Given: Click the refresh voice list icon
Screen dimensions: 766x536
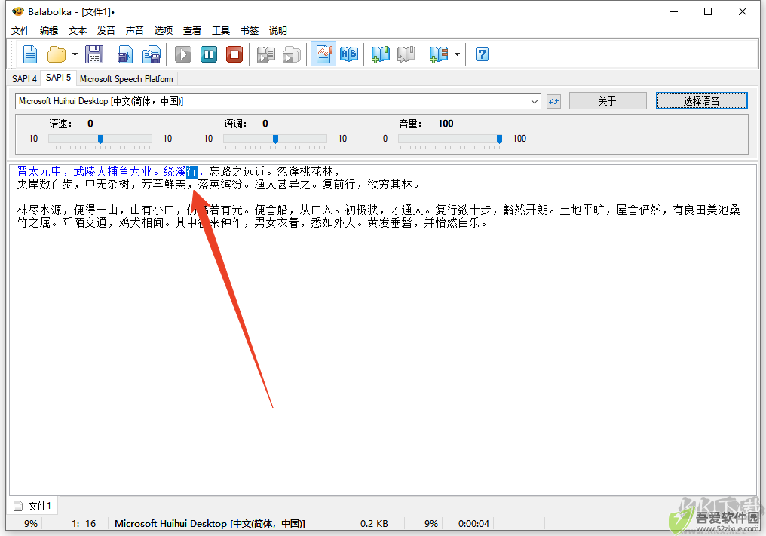Looking at the screenshot, I should [x=553, y=101].
